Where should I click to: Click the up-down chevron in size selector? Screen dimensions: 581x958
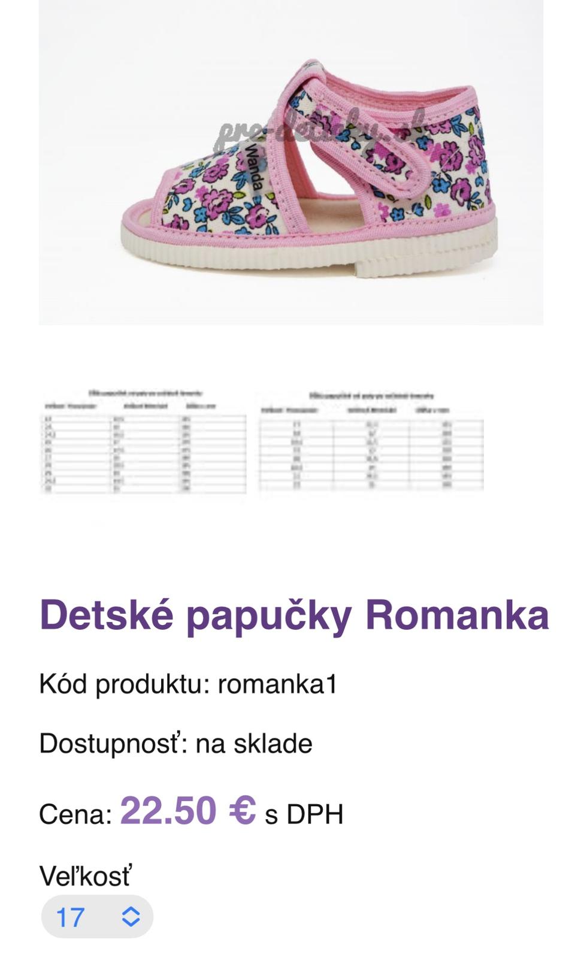[x=131, y=917]
